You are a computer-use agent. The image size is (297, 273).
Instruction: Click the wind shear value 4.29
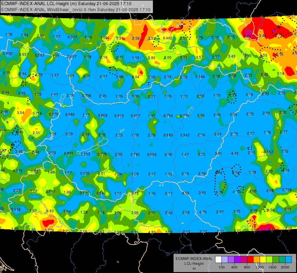tap(39, 75)
